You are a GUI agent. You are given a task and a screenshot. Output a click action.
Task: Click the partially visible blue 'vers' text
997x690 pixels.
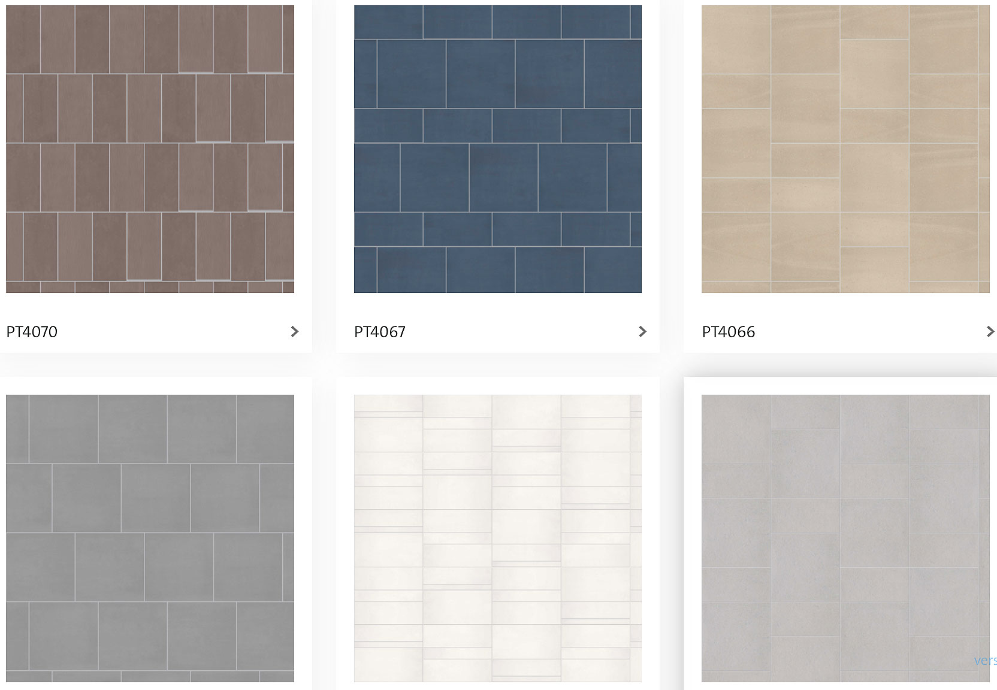click(986, 660)
